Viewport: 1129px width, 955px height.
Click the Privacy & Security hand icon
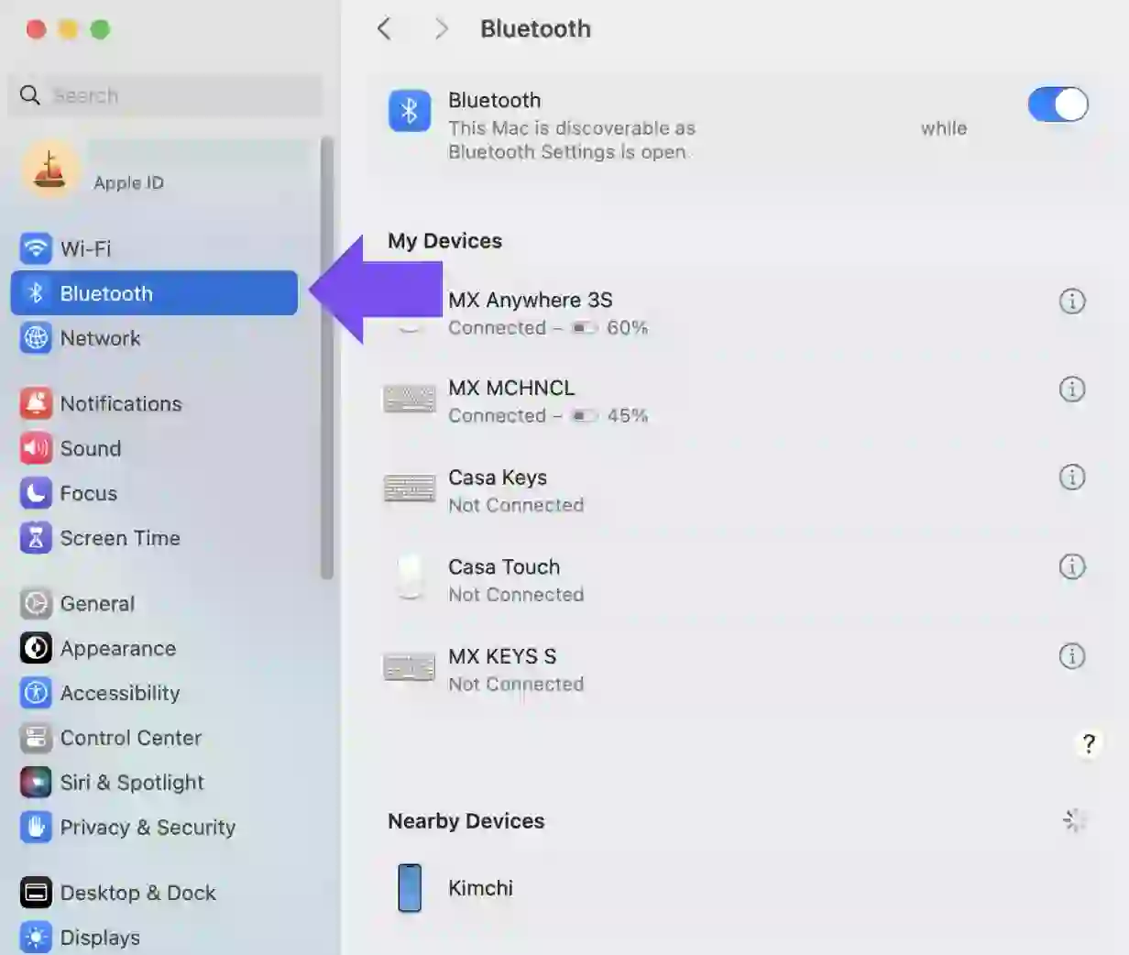(36, 828)
